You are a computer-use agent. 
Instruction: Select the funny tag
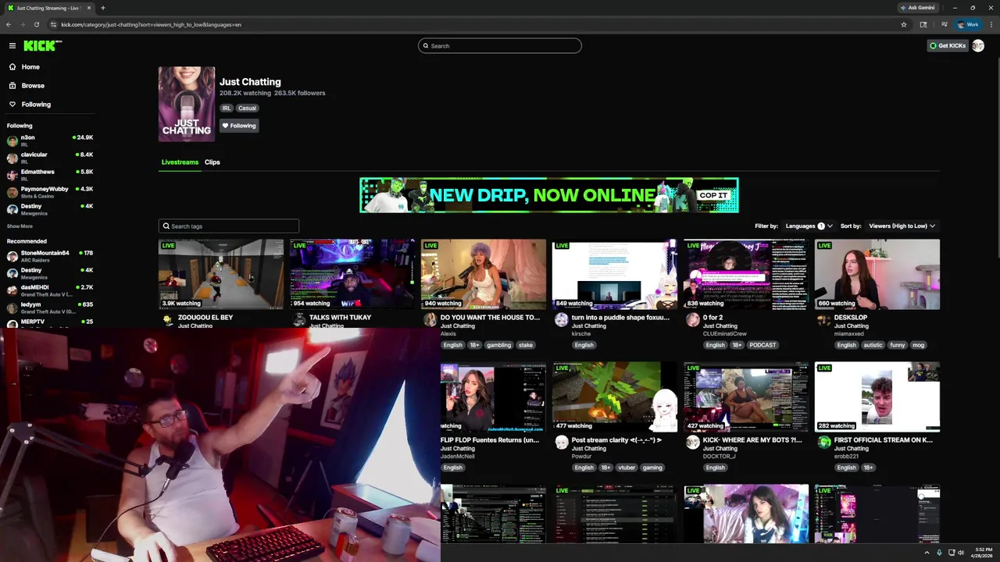898,345
